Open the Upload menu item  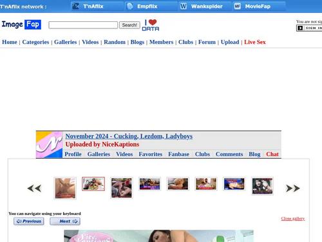[230, 42]
